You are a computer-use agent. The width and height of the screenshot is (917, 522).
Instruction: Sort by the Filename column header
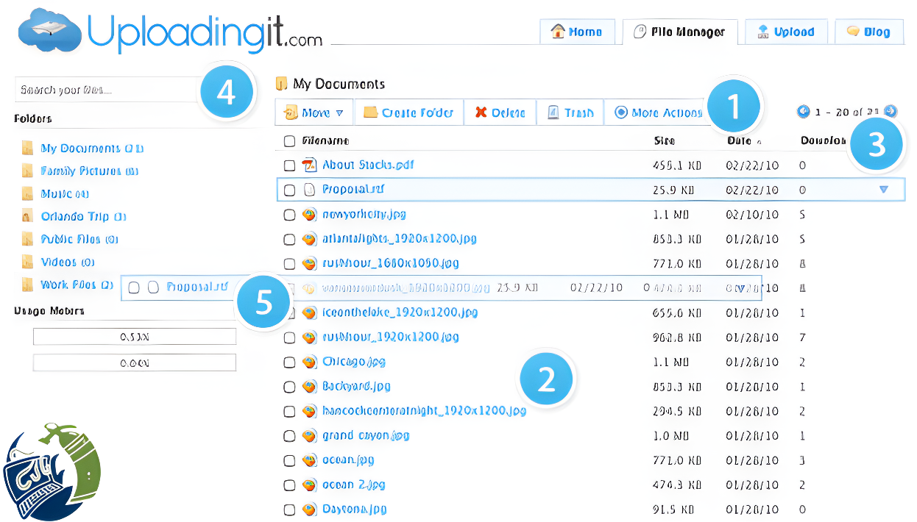coord(325,140)
